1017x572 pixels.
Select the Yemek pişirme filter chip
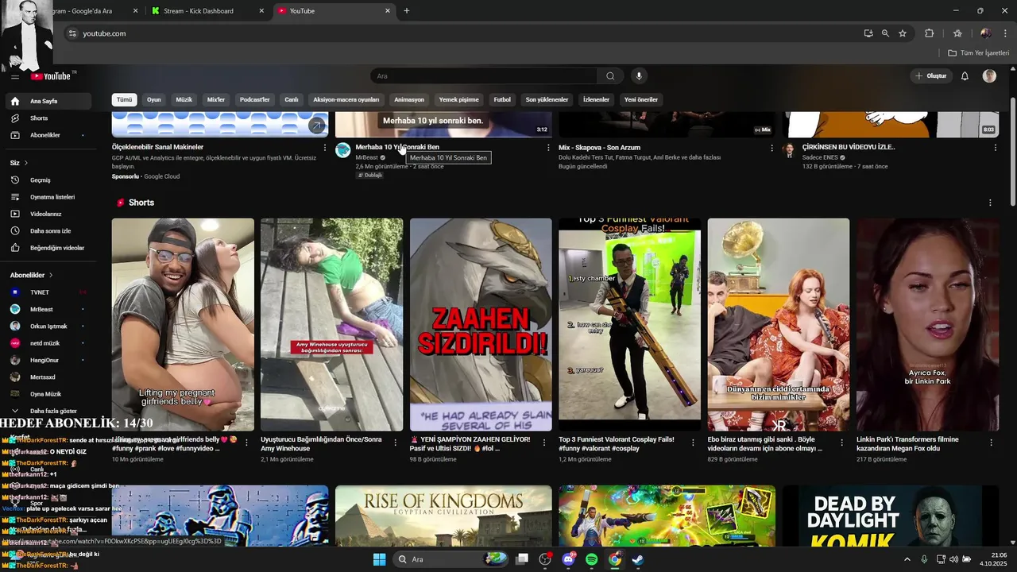click(x=459, y=100)
